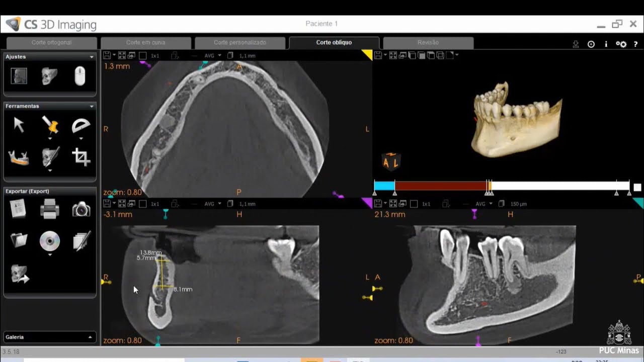Open the info icon at the top right
Screen dimensions: 644x362
(x=606, y=44)
